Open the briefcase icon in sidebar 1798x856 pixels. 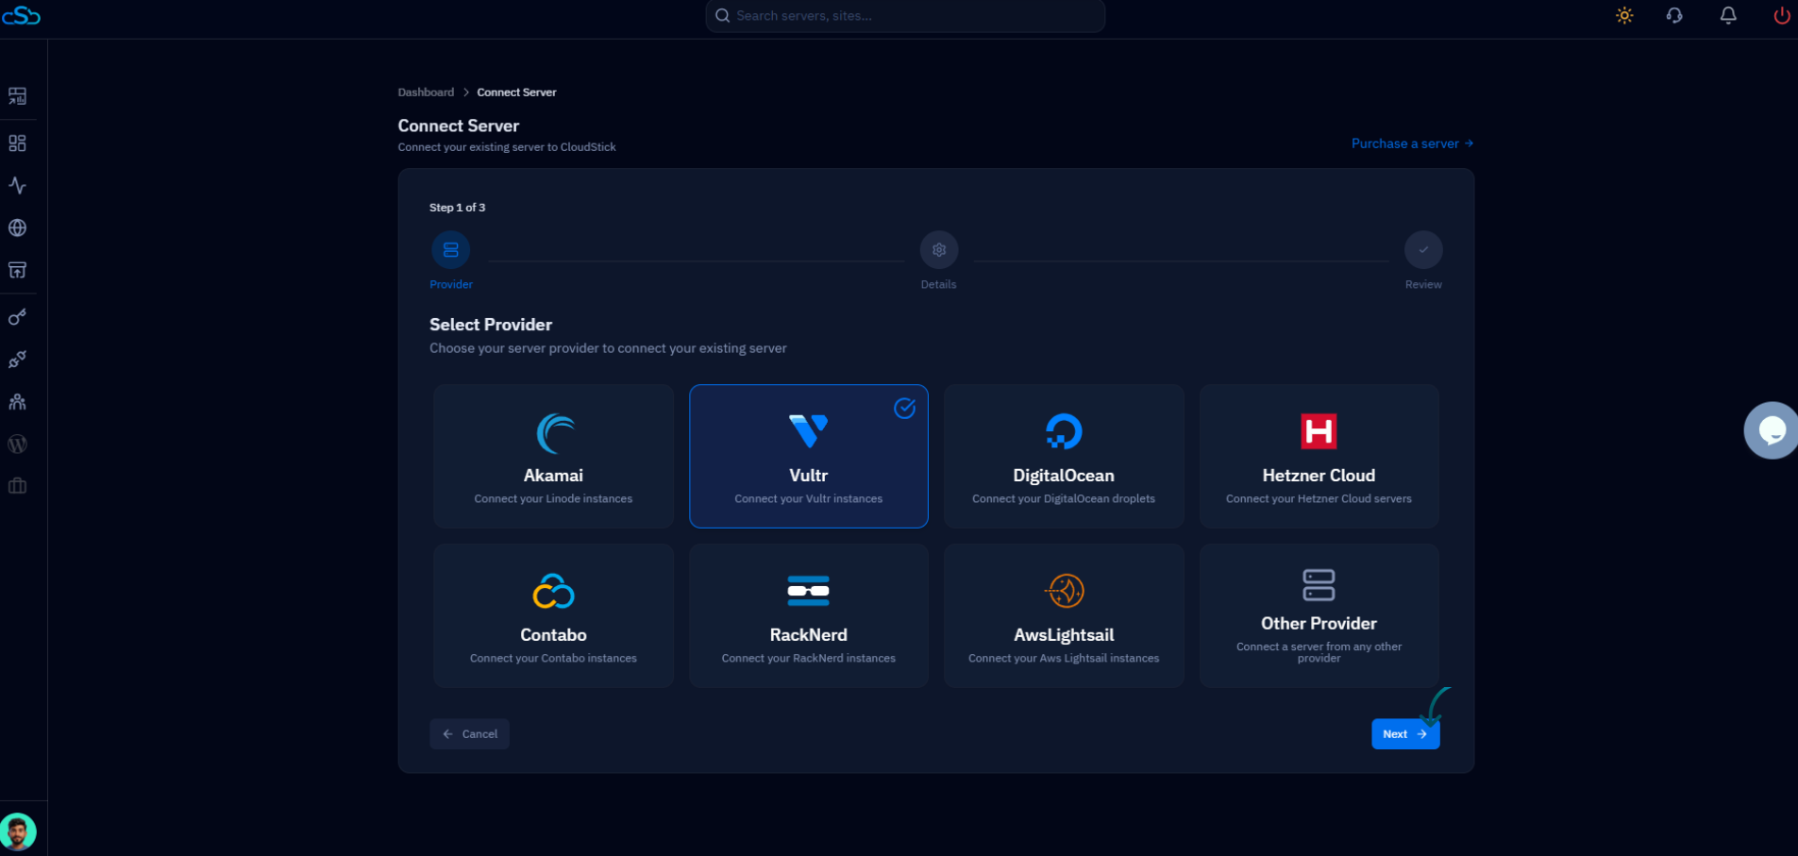point(17,486)
